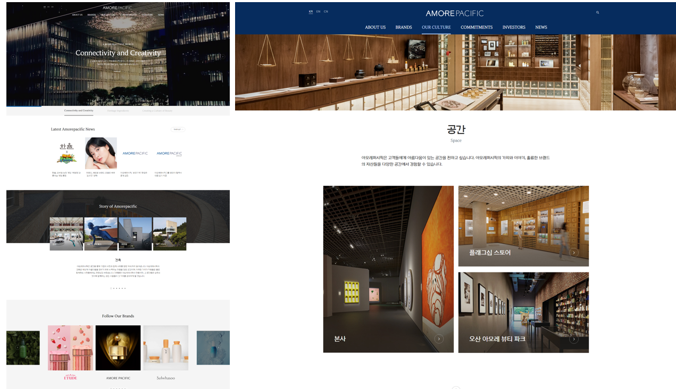Click the 공간 page title

click(x=456, y=129)
